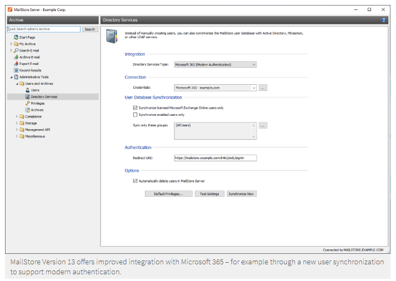Click the ellipsis button beside Credentials
Screen dimensions: 396x281
pyautogui.click(x=263, y=88)
